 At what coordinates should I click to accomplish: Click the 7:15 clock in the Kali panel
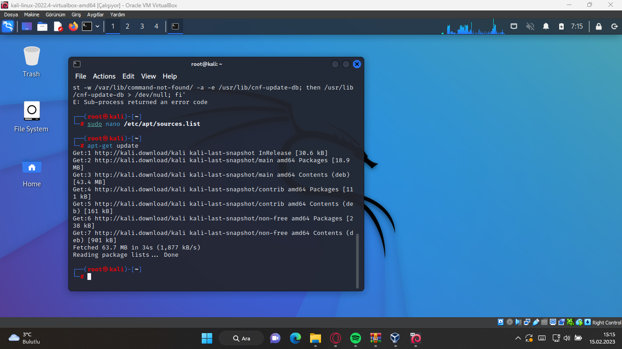tap(577, 26)
